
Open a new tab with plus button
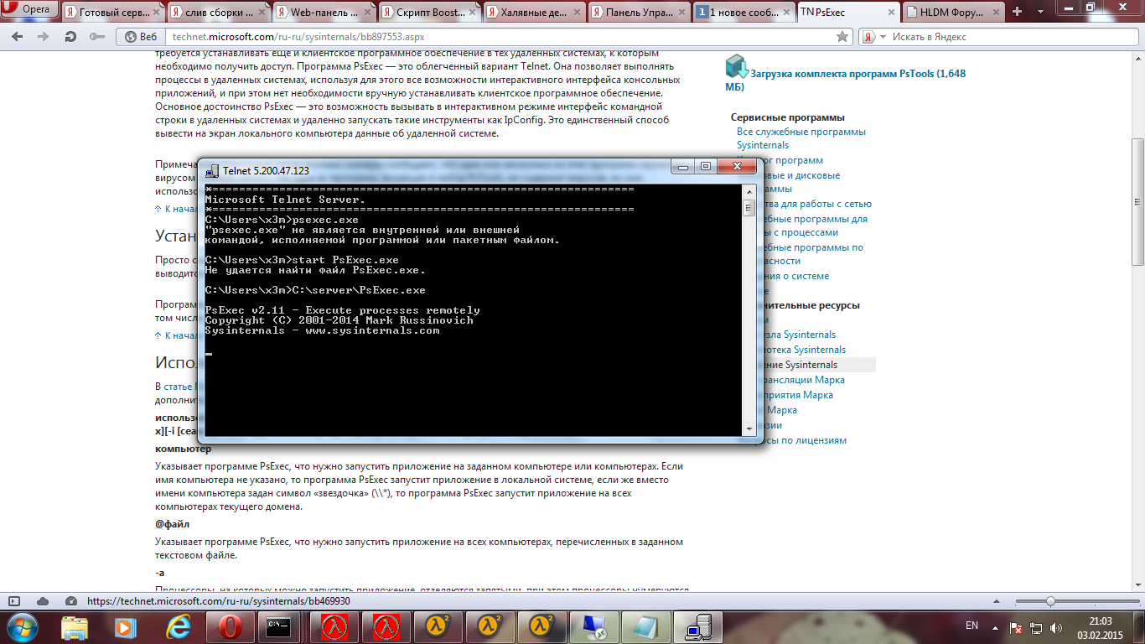[x=1018, y=12]
